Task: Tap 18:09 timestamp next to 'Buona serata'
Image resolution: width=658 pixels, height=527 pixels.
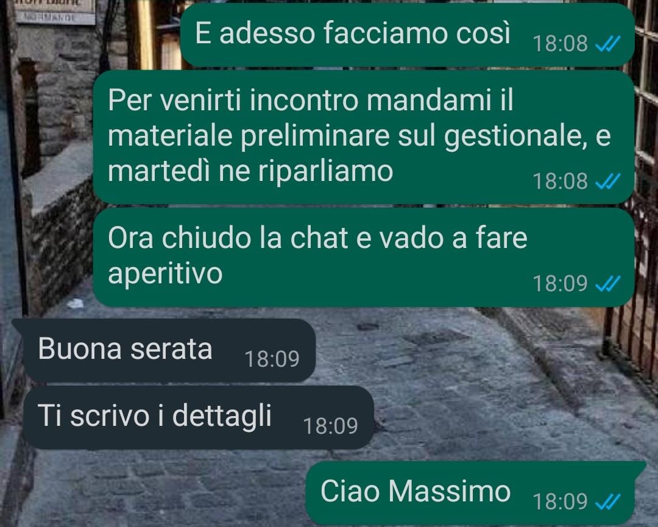Action: (272, 359)
